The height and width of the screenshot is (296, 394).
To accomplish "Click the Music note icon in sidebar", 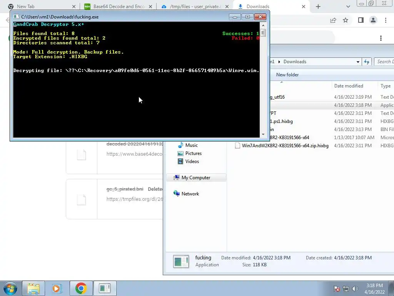I will coord(180,145).
